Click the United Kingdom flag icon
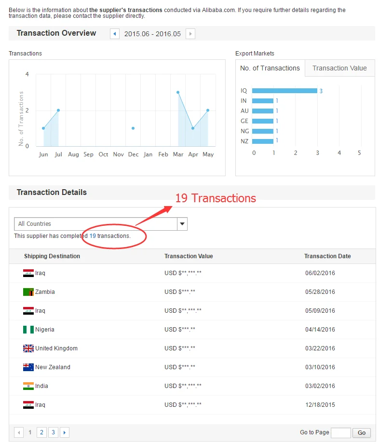 coord(28,348)
